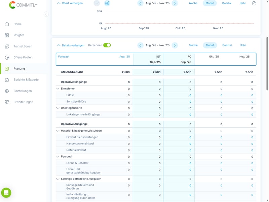Open Berichte & Exporte menu item
The image size is (269, 202).
tap(26, 80)
